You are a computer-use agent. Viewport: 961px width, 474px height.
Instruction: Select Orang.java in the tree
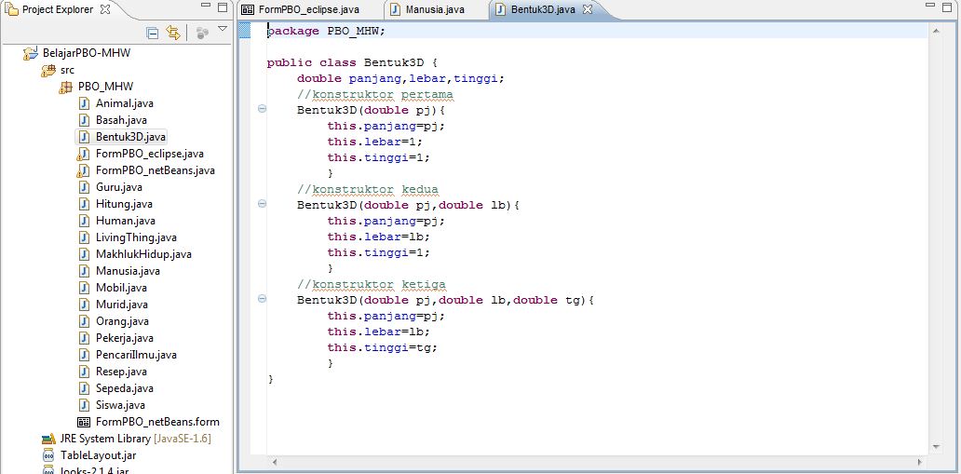coord(123,321)
